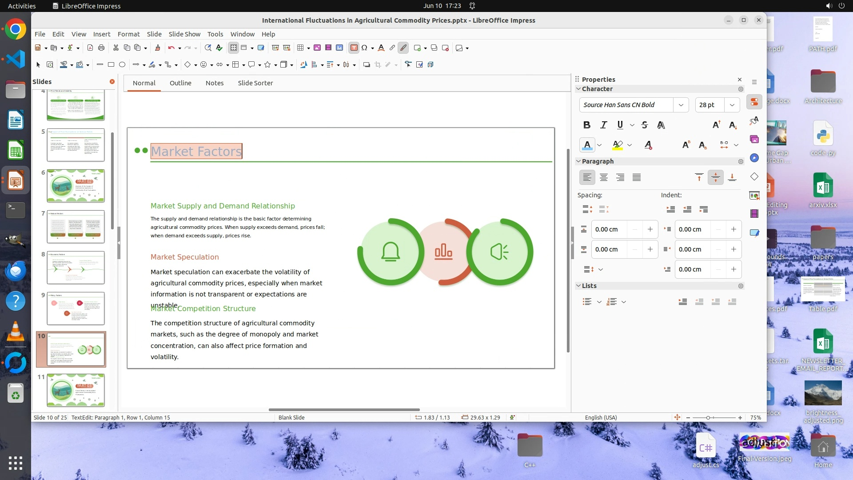Toggle center paragraph alignment

click(603, 178)
